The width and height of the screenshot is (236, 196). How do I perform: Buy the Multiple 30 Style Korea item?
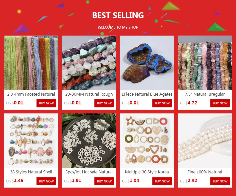coord(162,181)
